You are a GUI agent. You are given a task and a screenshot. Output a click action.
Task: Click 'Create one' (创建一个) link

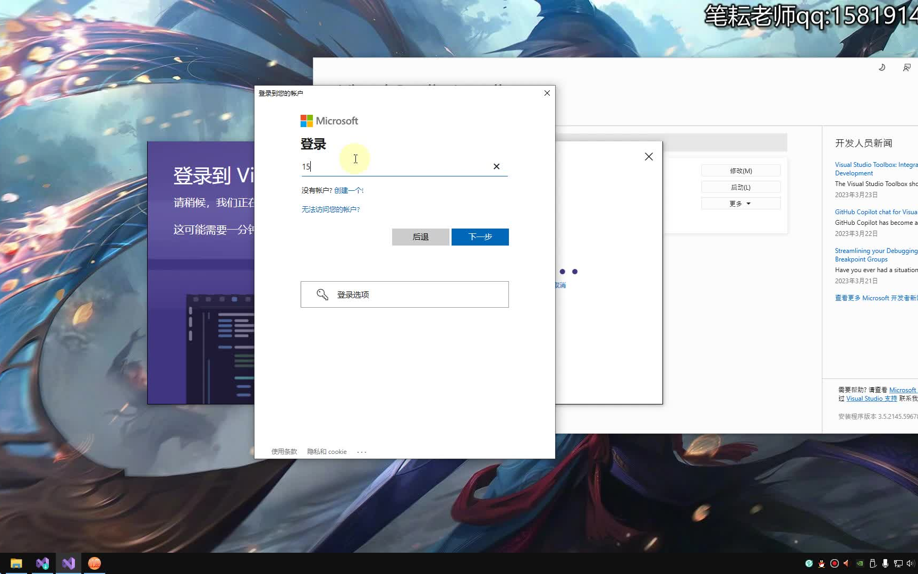click(349, 190)
